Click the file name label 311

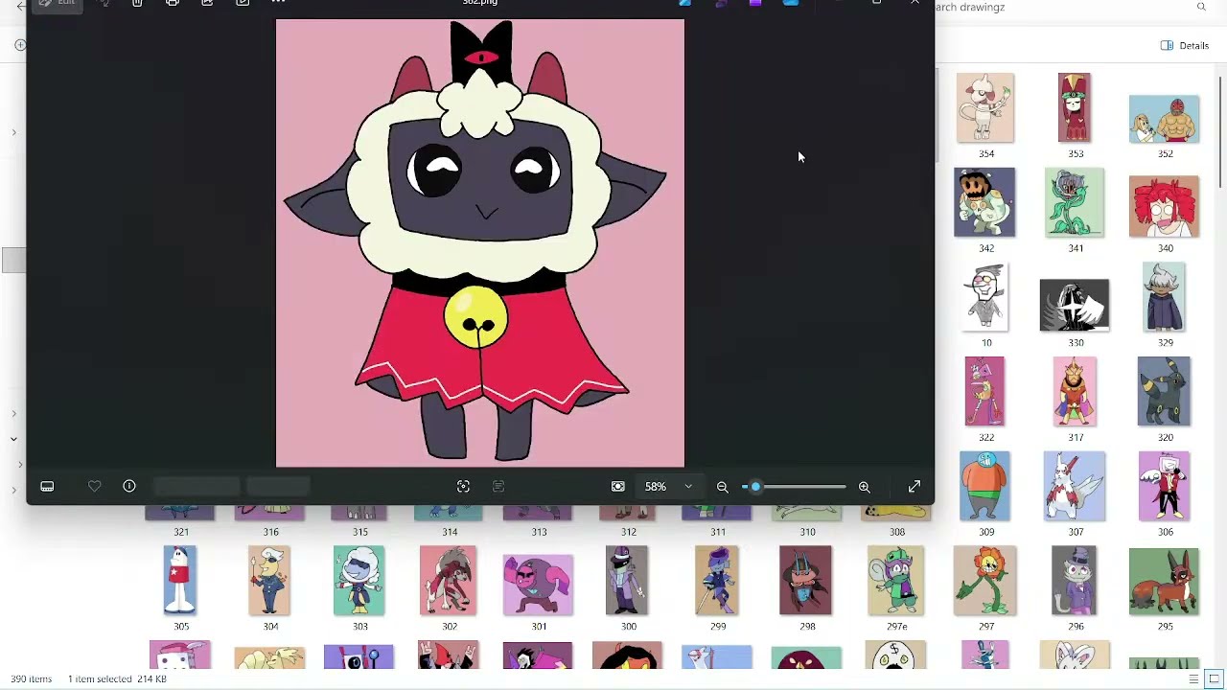[718, 532]
